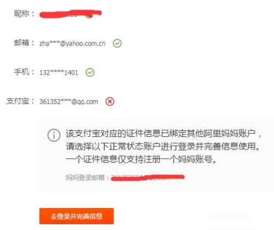
Task: Click the first notice line mentioning 阿里妈妈账户
Action: click(x=164, y=134)
